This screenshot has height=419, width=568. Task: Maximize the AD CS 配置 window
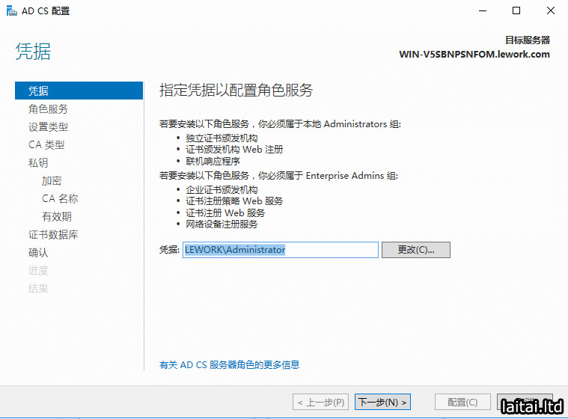516,11
